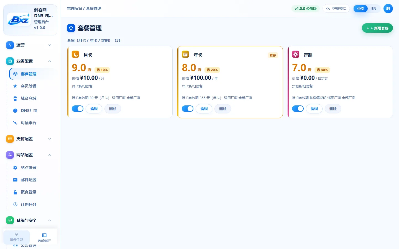The width and height of the screenshot is (399, 249).
Task: Edit the 定制 plan
Action: [314, 109]
